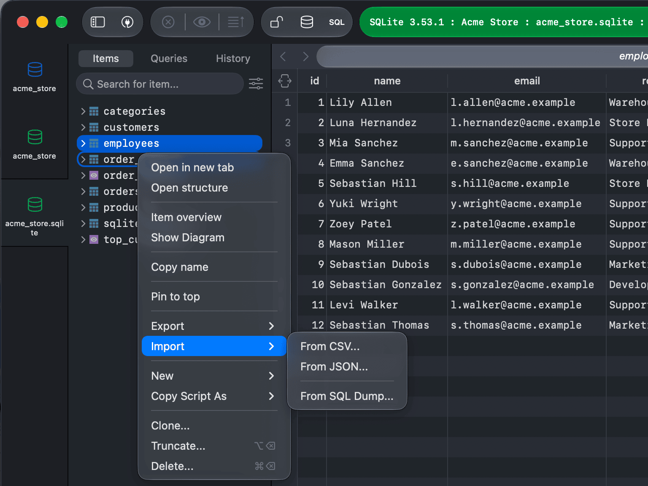Viewport: 648px width, 486px height.
Task: Click the back navigation arrow
Action: coord(283,57)
